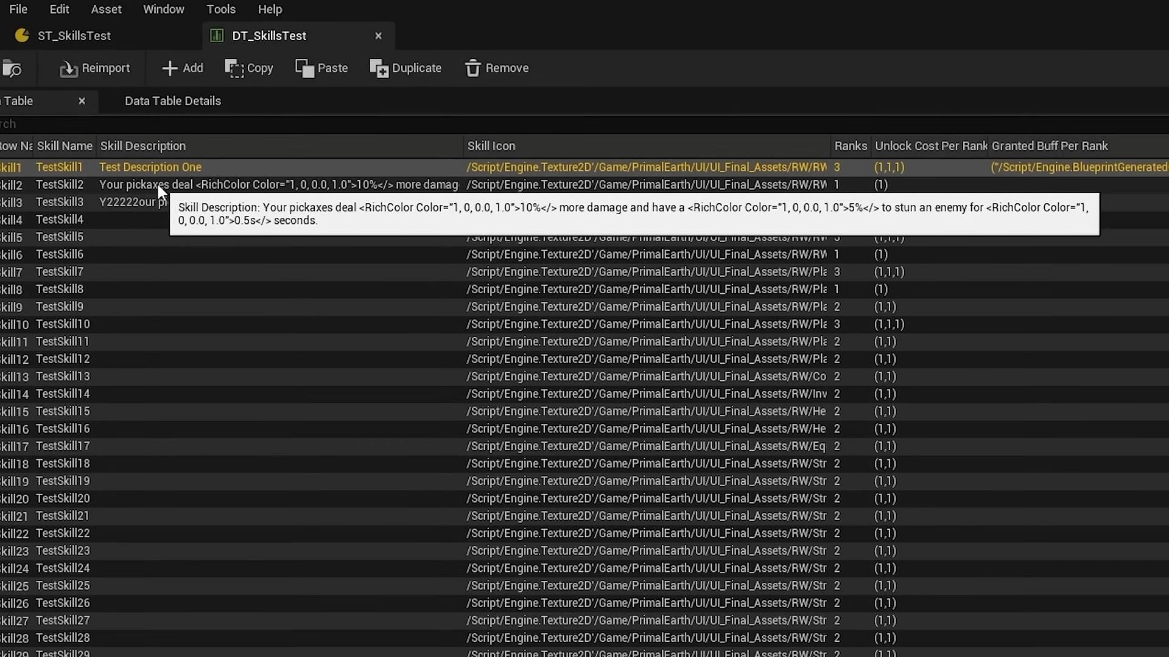Select the TestSkill2 name cell

pos(60,184)
